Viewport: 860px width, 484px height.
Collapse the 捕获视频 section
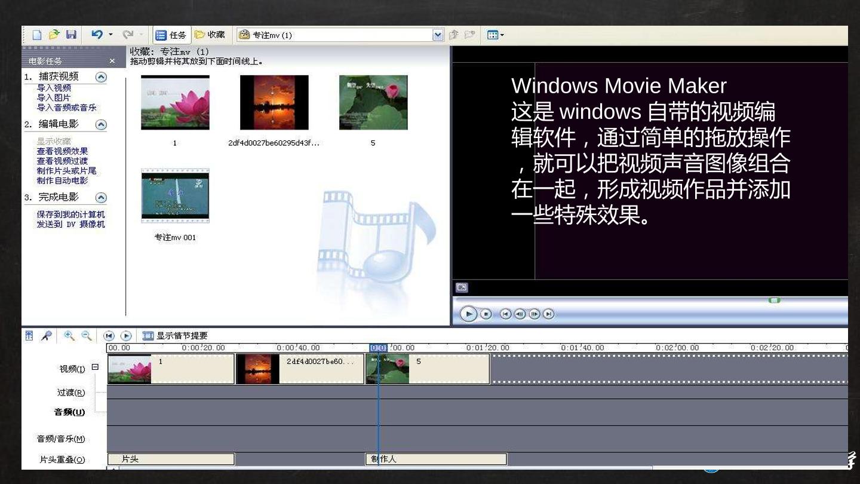pos(101,77)
